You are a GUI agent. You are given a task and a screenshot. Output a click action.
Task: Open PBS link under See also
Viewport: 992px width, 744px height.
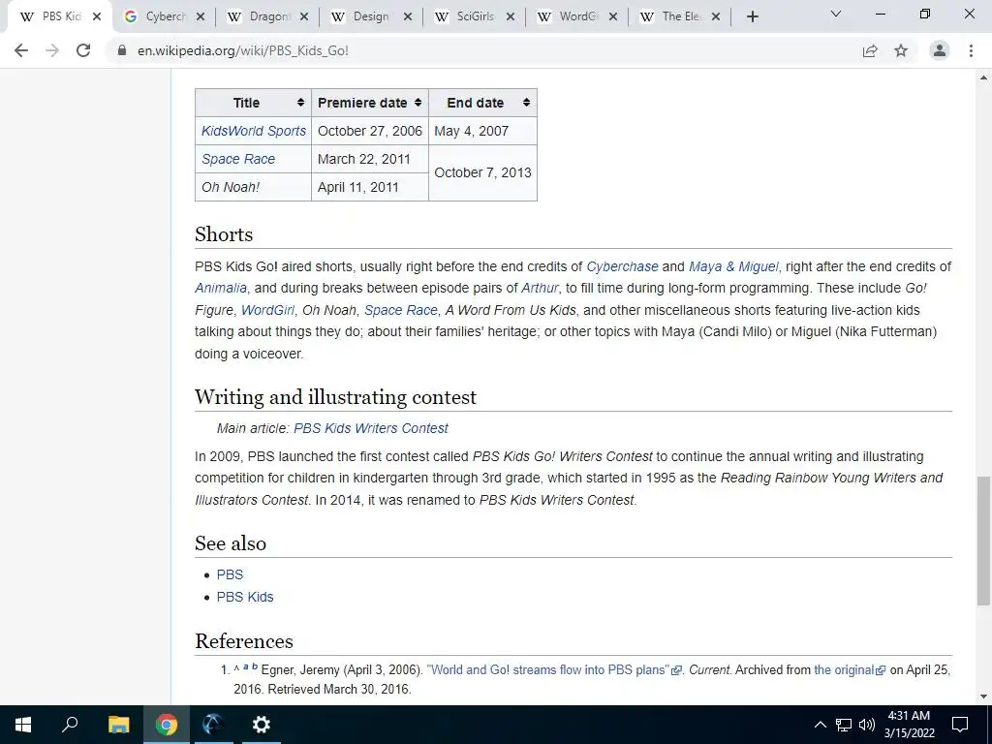click(x=230, y=575)
